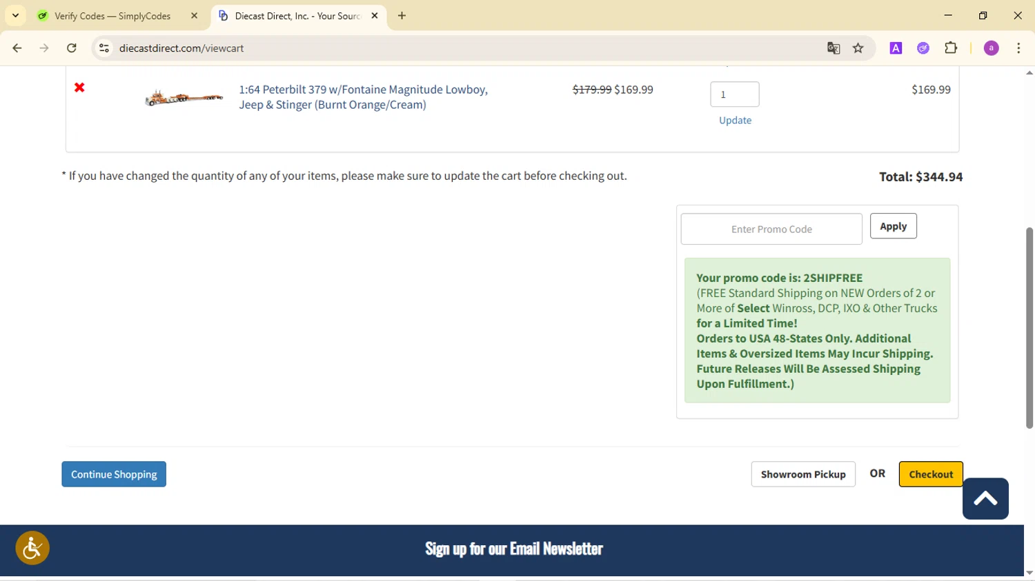Click the address bar URL diecastdirect.com/viewcart
This screenshot has width=1035, height=581.
pos(181,48)
